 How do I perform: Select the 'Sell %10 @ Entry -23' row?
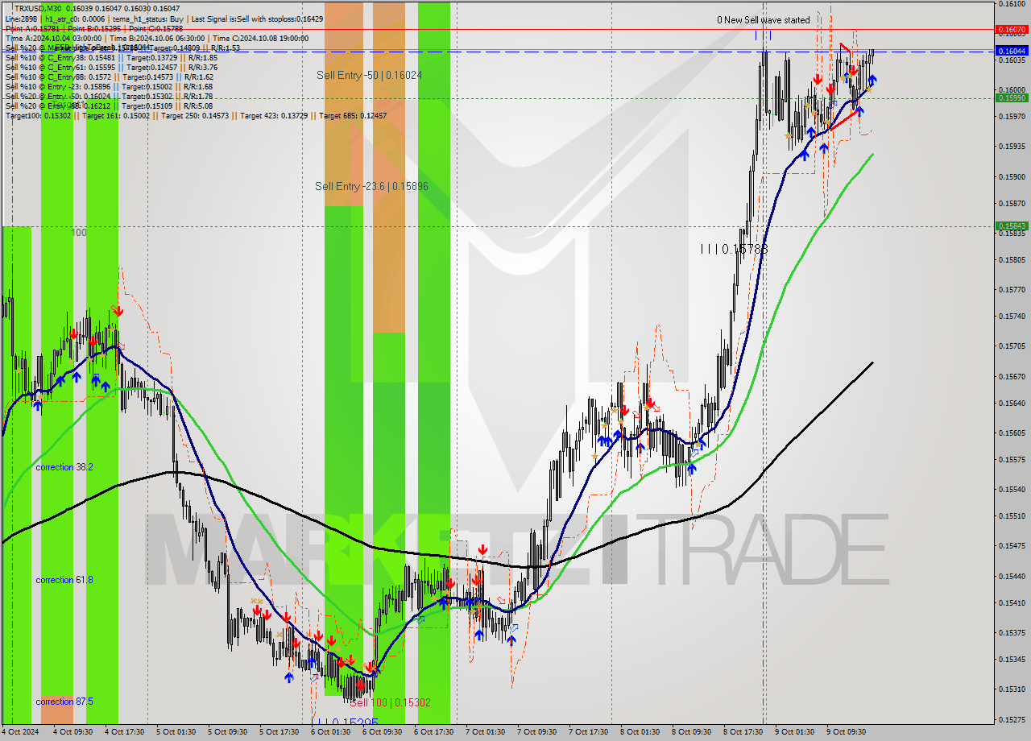point(110,86)
